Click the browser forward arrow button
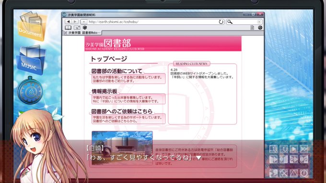Image resolution: width=326 pixels, height=183 pixels. coord(75,22)
